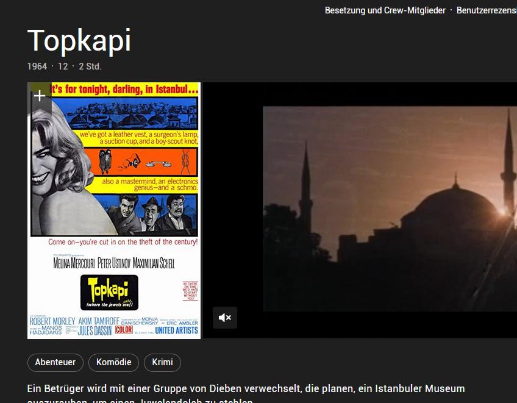The width and height of the screenshot is (517, 403).
Task: Go to the Benutzerrezensionen link
Action: (486, 10)
